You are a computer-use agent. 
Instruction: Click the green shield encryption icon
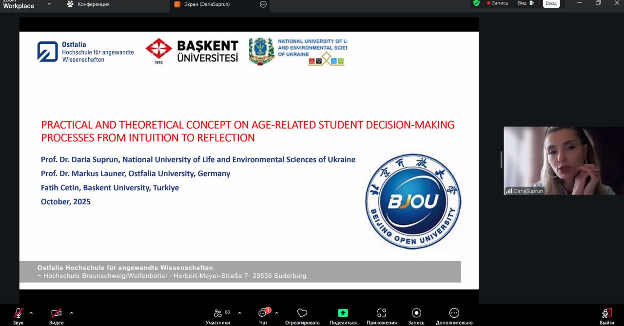click(476, 3)
